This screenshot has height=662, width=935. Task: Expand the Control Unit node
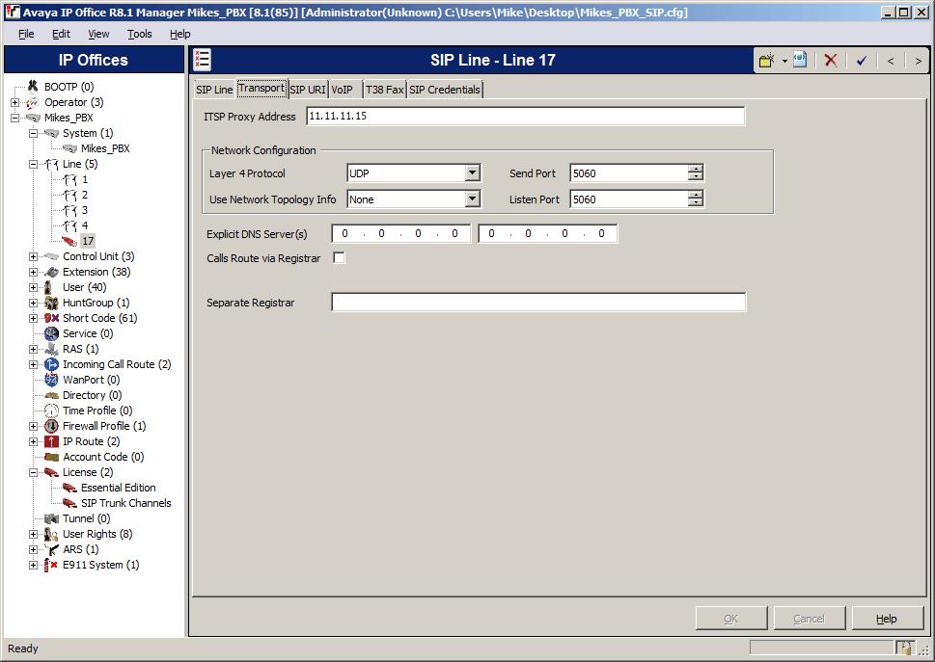tap(34, 256)
